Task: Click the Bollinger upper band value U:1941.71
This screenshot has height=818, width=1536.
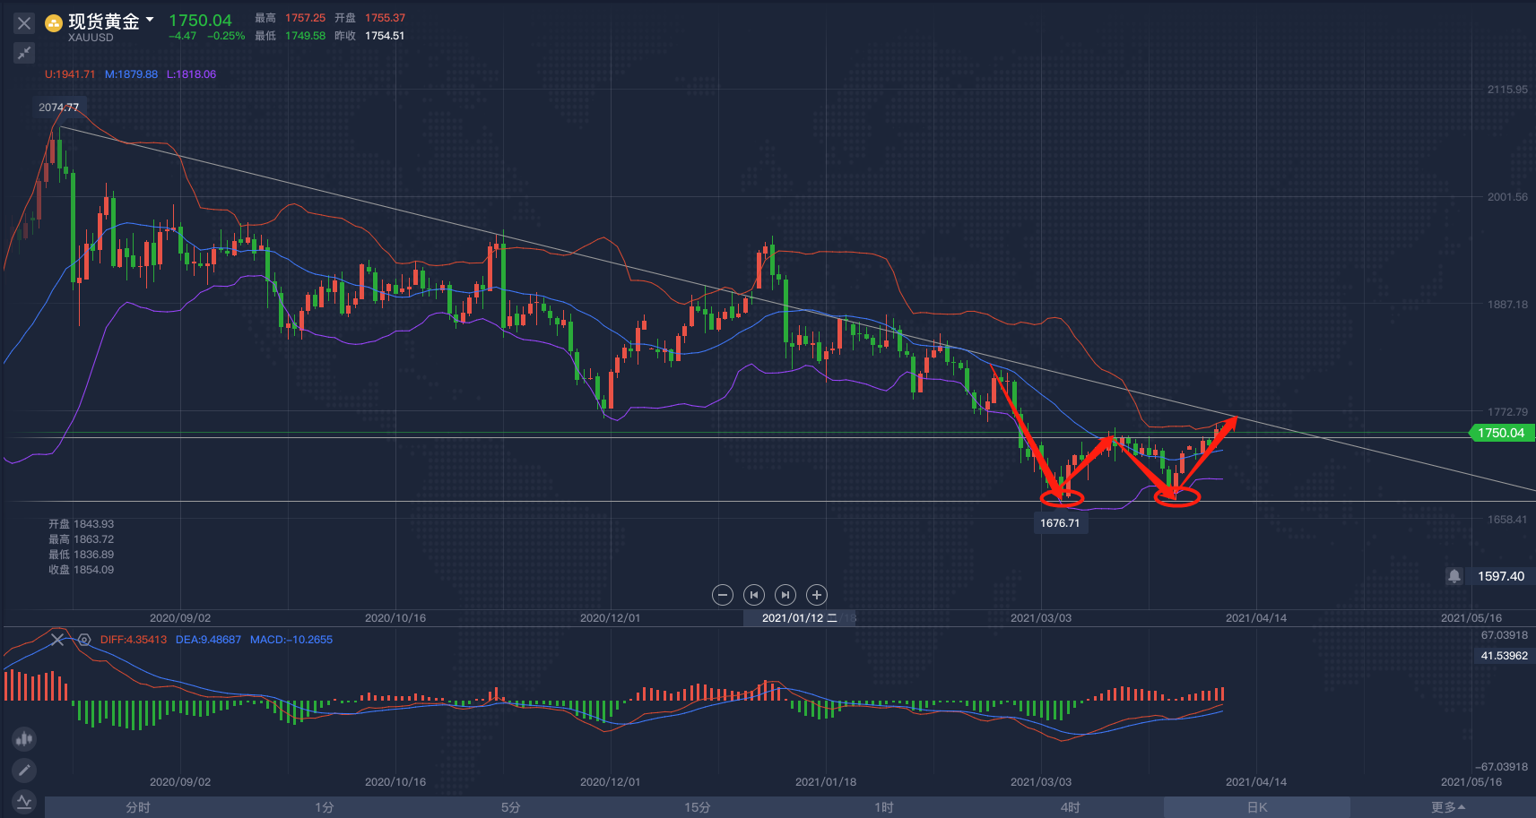Action: (70, 74)
